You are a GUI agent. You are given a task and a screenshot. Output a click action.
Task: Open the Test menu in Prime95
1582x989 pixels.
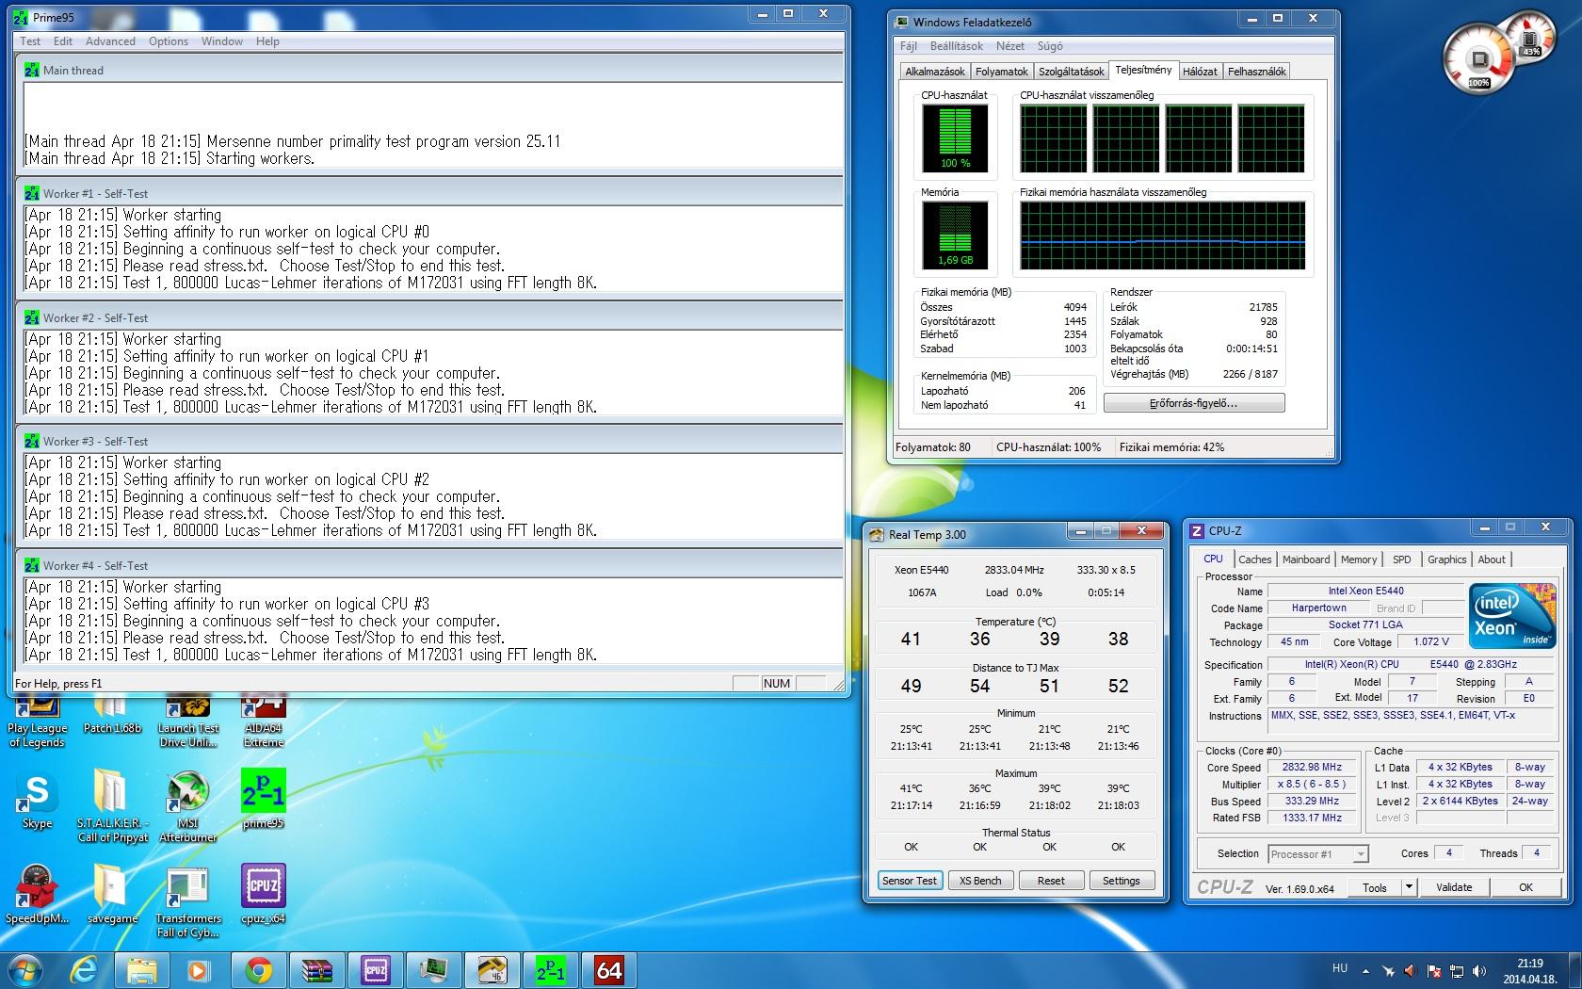[30, 41]
